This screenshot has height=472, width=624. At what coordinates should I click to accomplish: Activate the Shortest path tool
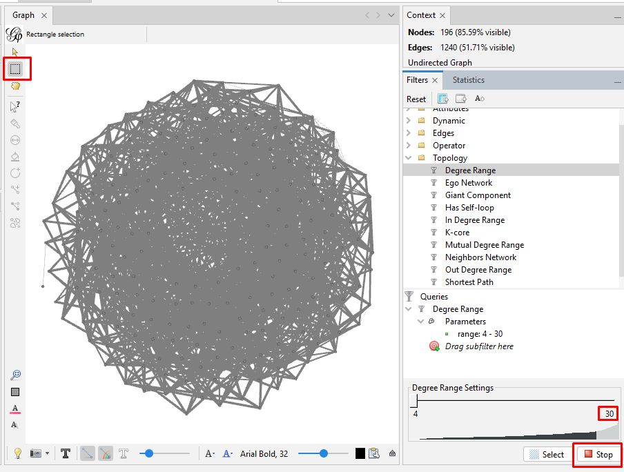point(15,206)
